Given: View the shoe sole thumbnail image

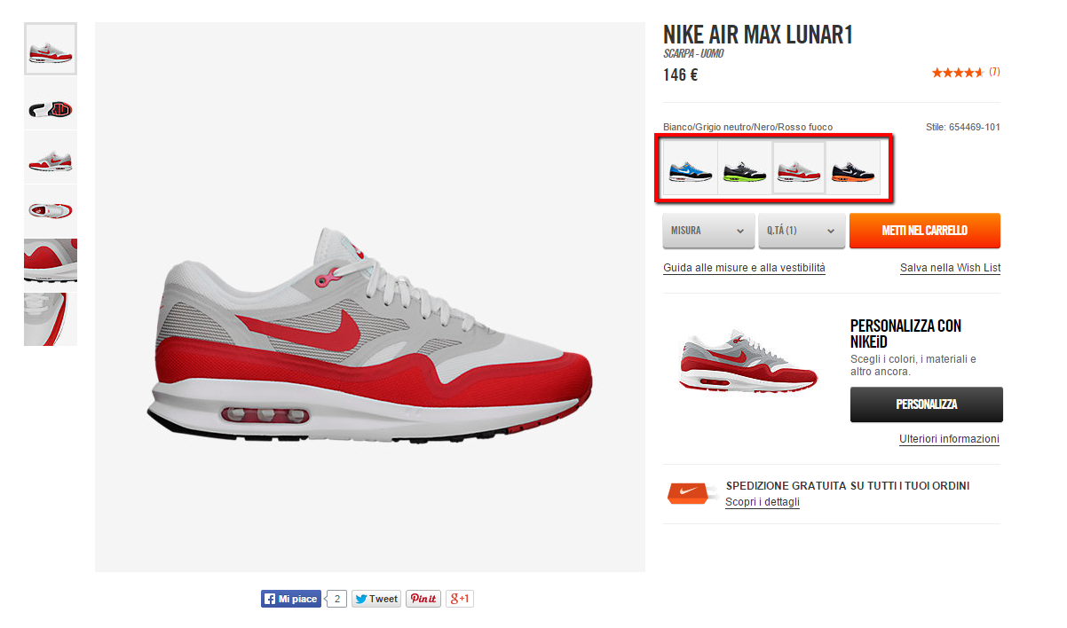Looking at the screenshot, I should tap(51, 104).
